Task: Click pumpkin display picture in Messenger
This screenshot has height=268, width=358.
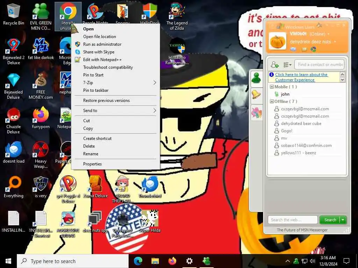Action: tap(277, 41)
